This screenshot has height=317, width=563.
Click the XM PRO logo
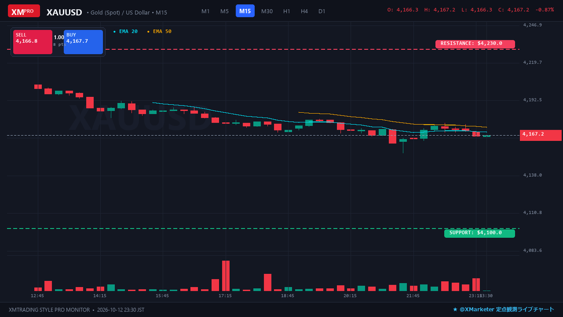pos(24,11)
